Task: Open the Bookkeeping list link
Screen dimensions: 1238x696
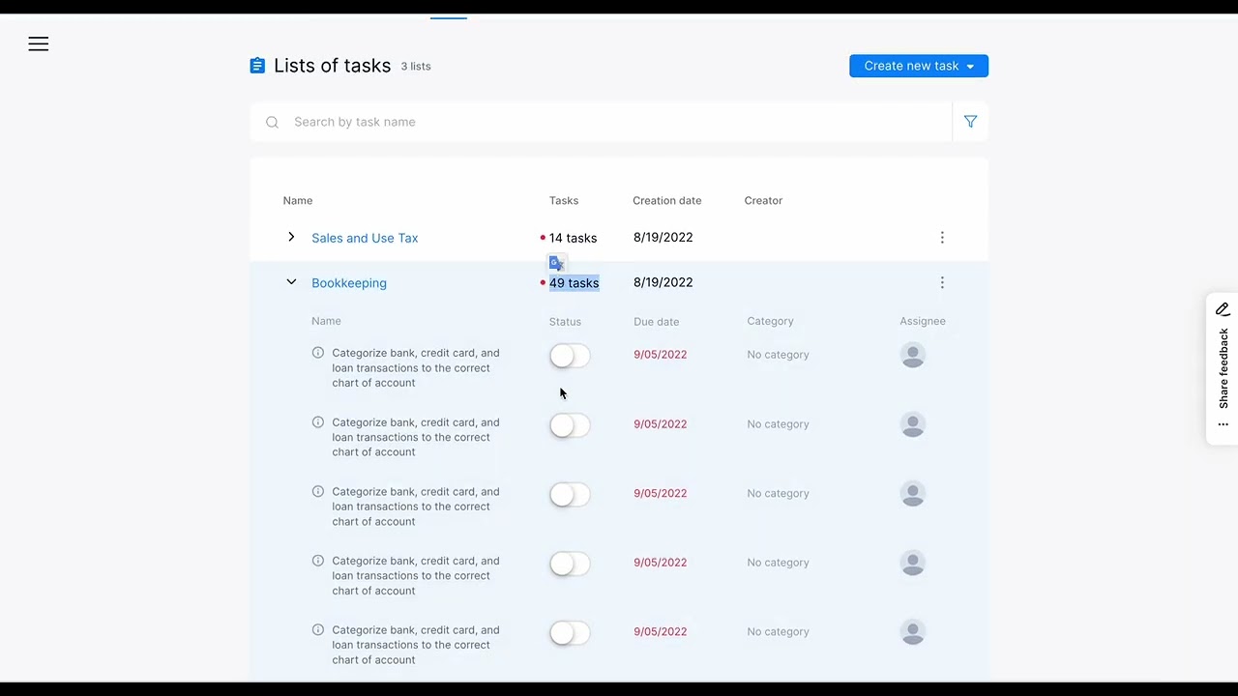Action: pyautogui.click(x=349, y=283)
